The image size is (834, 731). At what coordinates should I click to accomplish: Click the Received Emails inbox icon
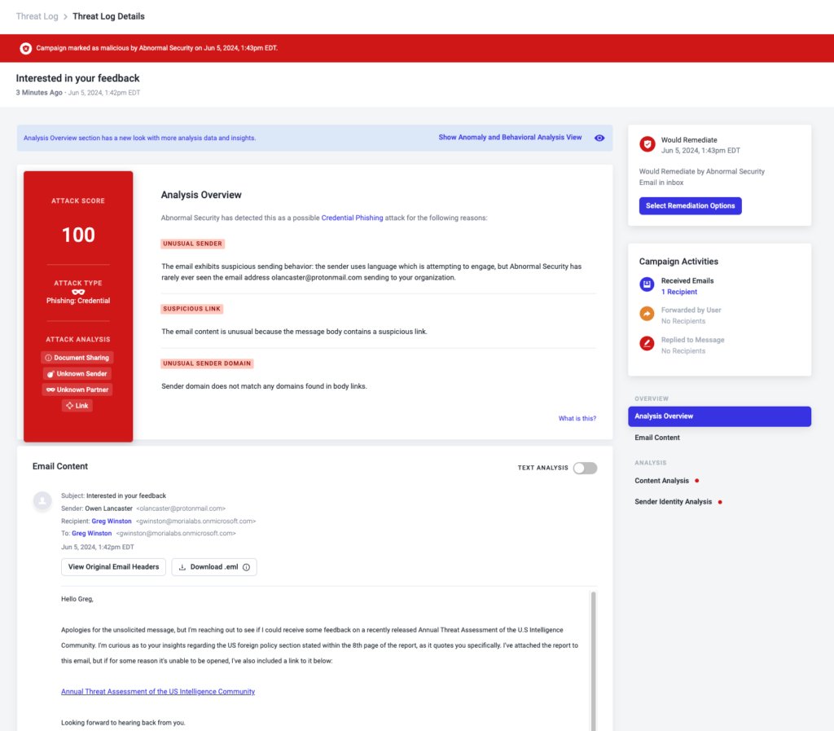tap(647, 284)
